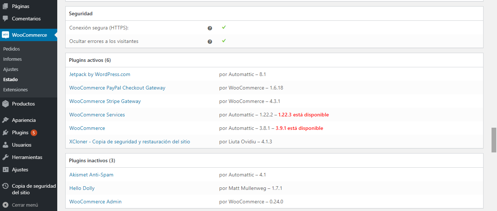Open the Hello Dolly plugin link
The height and width of the screenshot is (211, 497).
(82, 188)
